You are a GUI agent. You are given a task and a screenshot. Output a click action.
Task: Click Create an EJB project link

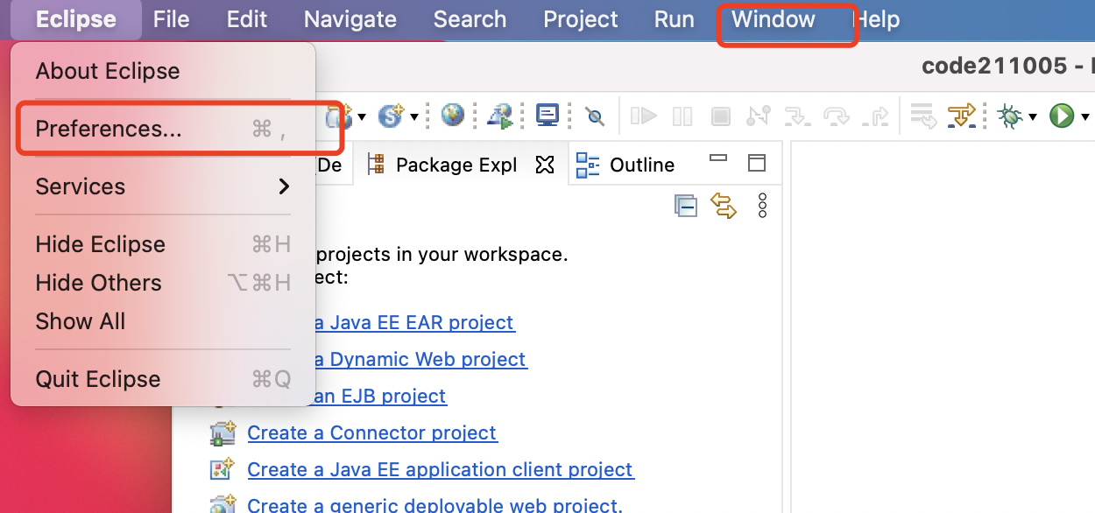[x=379, y=396]
